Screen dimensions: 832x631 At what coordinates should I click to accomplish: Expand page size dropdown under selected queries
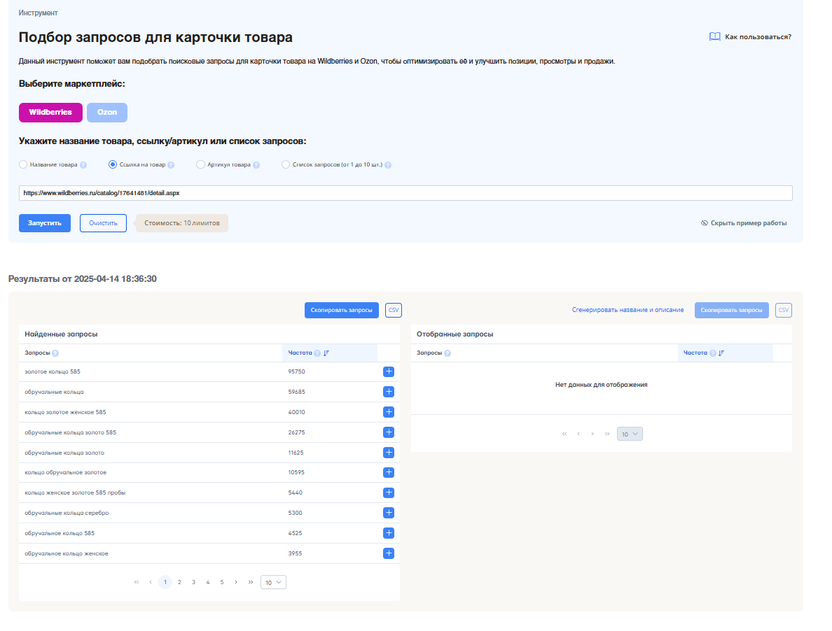(629, 434)
